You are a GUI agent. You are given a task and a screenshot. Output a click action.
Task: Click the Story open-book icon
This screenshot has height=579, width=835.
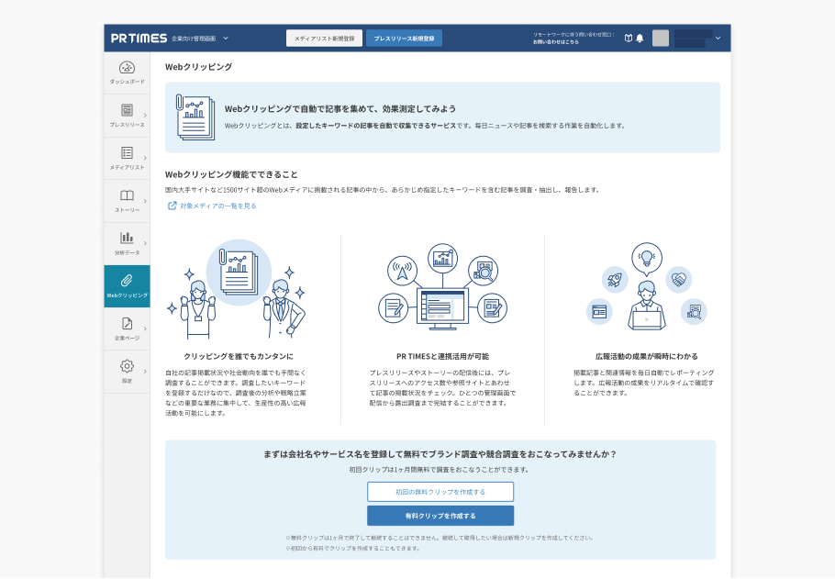(127, 195)
